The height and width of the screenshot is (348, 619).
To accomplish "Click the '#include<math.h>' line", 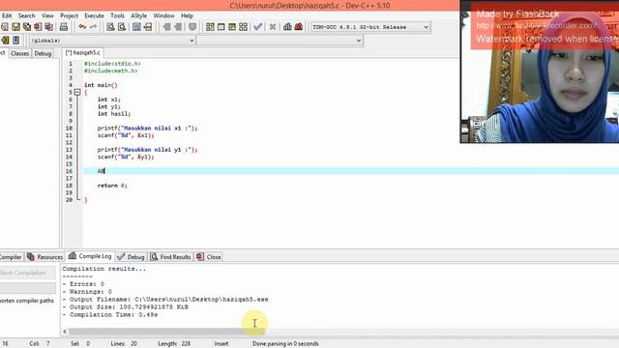I will click(111, 71).
